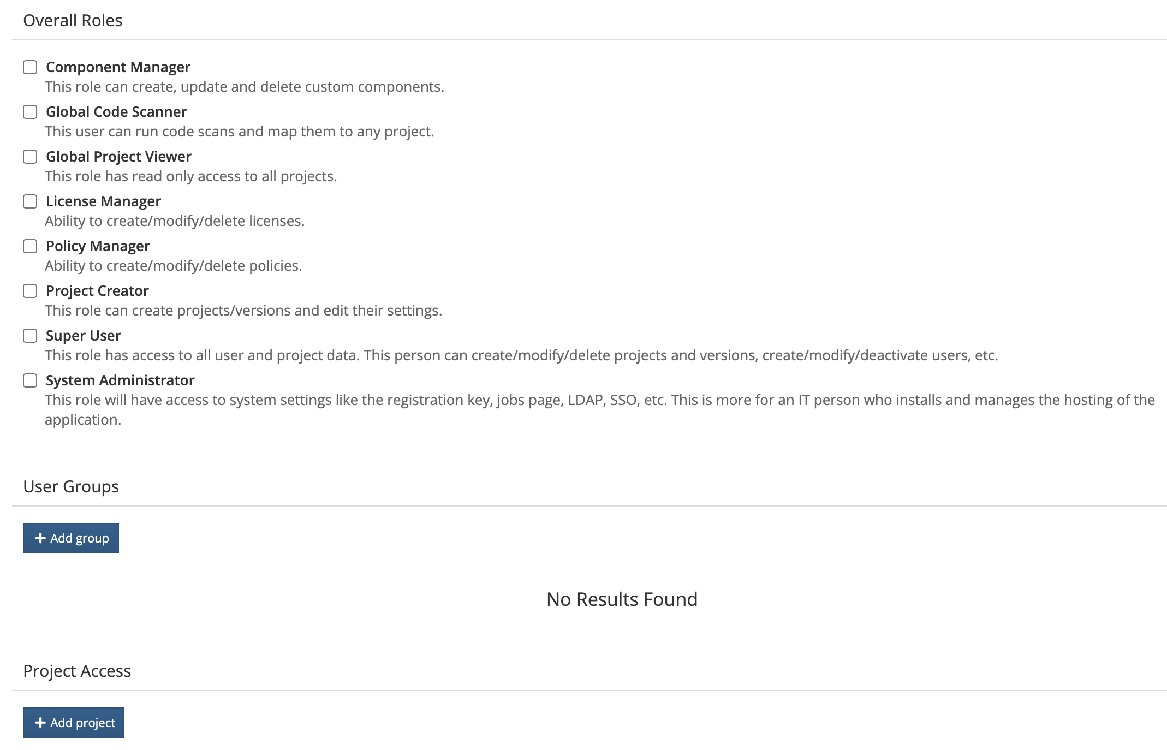Enable the Policy Manager role
The image size is (1167, 750).
click(31, 247)
